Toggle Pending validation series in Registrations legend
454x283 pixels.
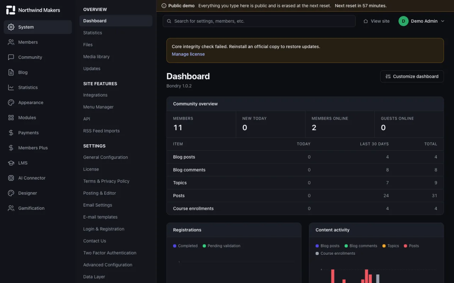coord(221,246)
